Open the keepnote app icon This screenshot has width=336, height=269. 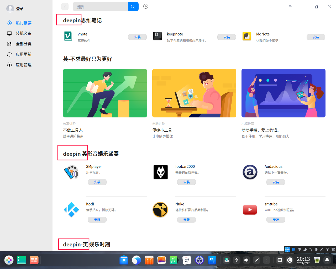pyautogui.click(x=157, y=36)
